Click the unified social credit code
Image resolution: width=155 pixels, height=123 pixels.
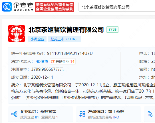coord(70,53)
